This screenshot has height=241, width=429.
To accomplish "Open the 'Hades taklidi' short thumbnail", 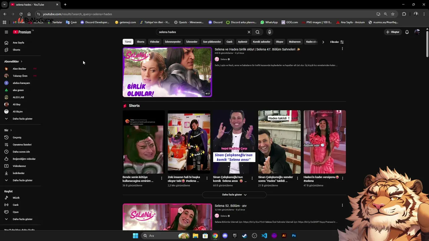I will pos(280,142).
